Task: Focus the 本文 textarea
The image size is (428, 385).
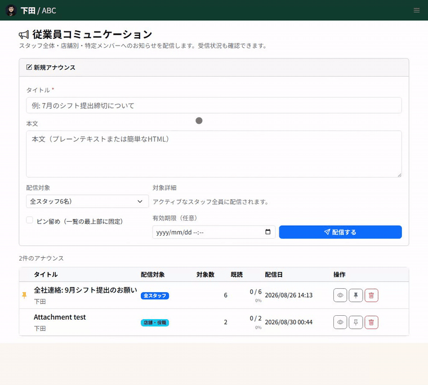Action: [x=214, y=154]
